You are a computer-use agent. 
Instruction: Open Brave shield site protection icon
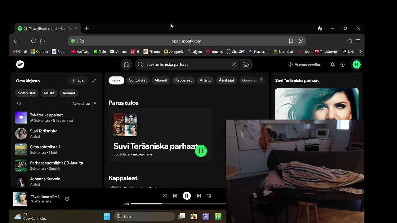pyautogui.click(x=73, y=41)
